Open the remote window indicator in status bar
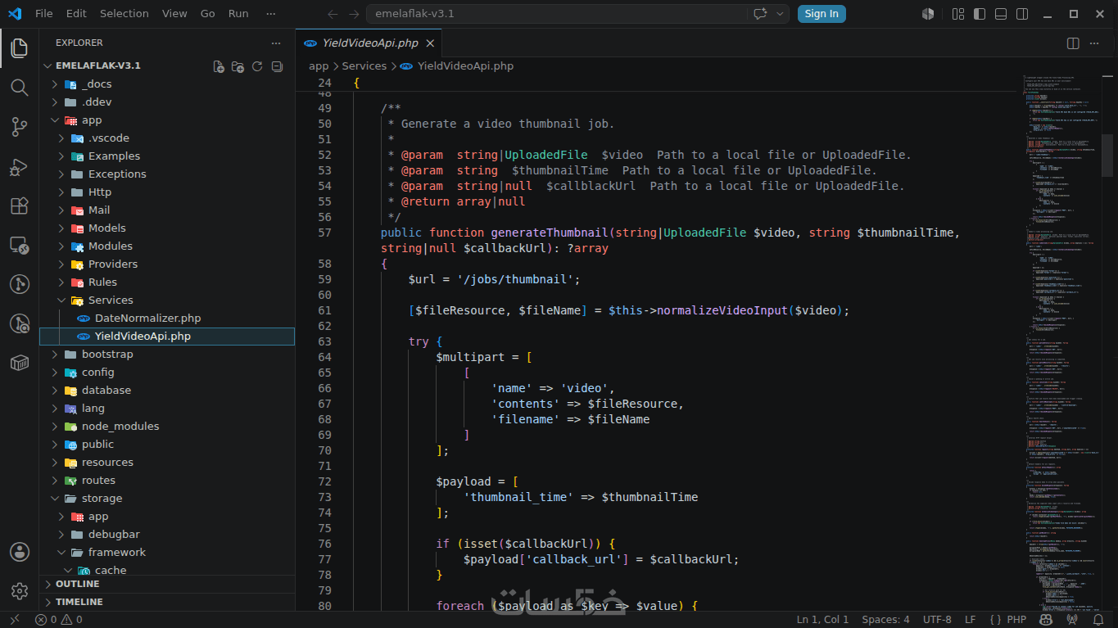1118x628 pixels. 14,620
